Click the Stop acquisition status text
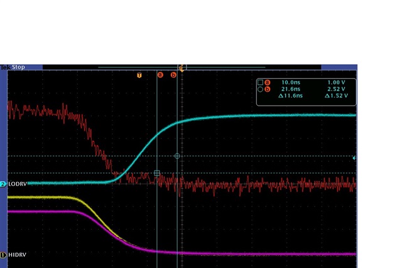This screenshot has width=402, height=268. (18, 67)
